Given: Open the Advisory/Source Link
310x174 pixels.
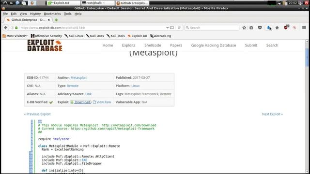Looking at the screenshot, I should coord(88,94).
